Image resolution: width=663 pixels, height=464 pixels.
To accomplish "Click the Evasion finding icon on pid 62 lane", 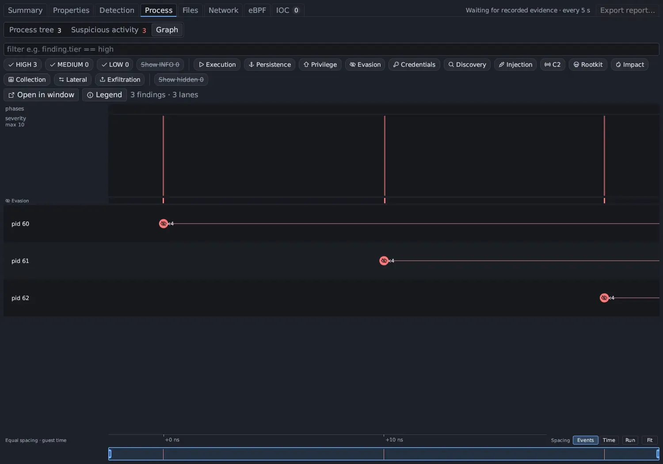I will coord(604,298).
